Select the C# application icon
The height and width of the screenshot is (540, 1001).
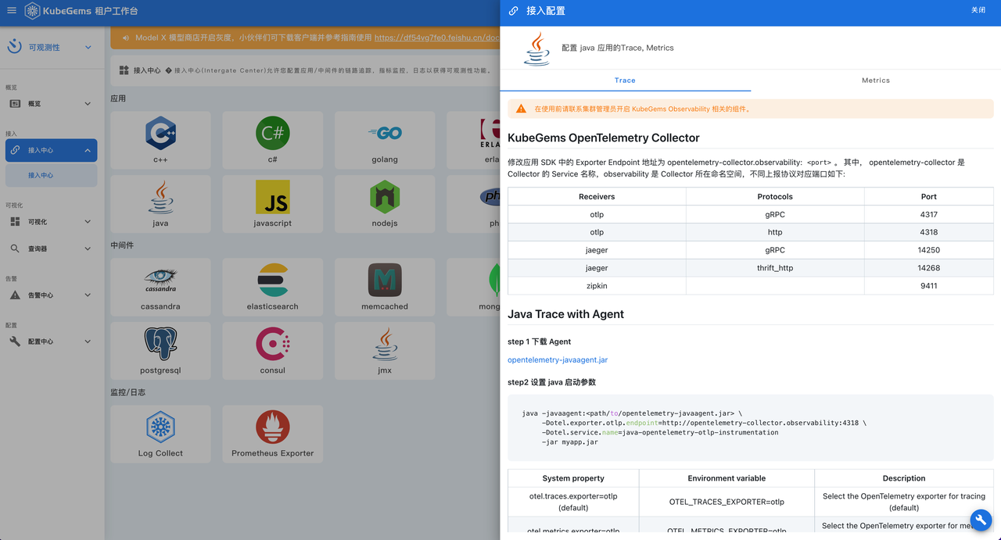click(273, 133)
